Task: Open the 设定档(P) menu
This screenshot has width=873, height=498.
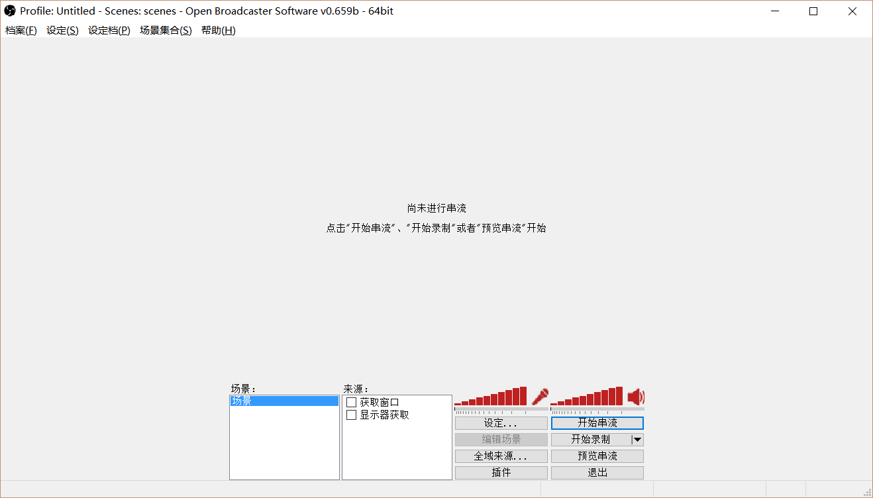Action: pos(109,30)
